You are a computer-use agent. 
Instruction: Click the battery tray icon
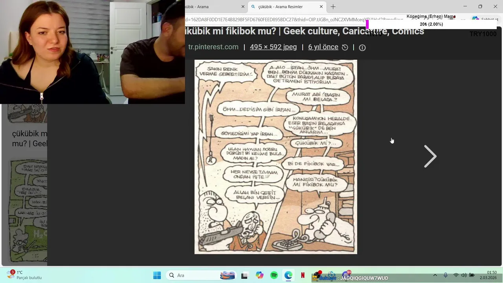[x=472, y=275]
